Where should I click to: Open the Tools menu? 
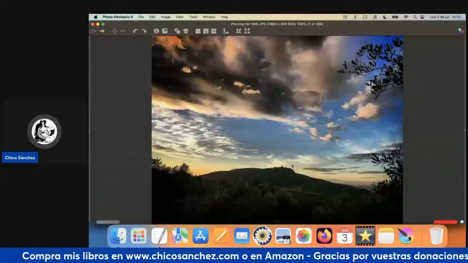(x=193, y=17)
